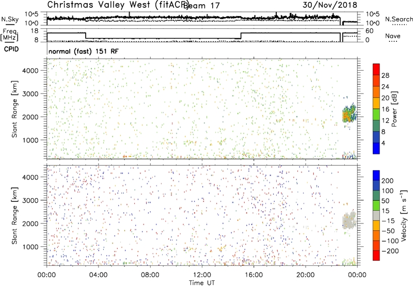
Task: Click the '-50' tick on the Velocity scale
Action: [x=388, y=231]
